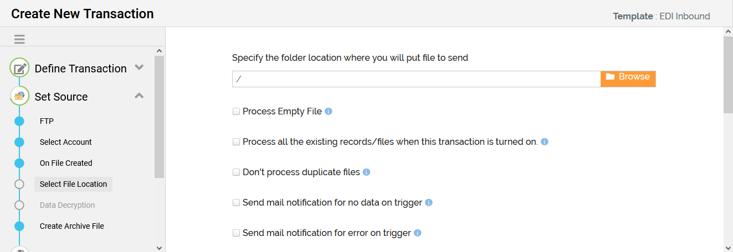Screen dimensions: 733x252
Task: Collapse the Set Source section
Action: click(139, 96)
